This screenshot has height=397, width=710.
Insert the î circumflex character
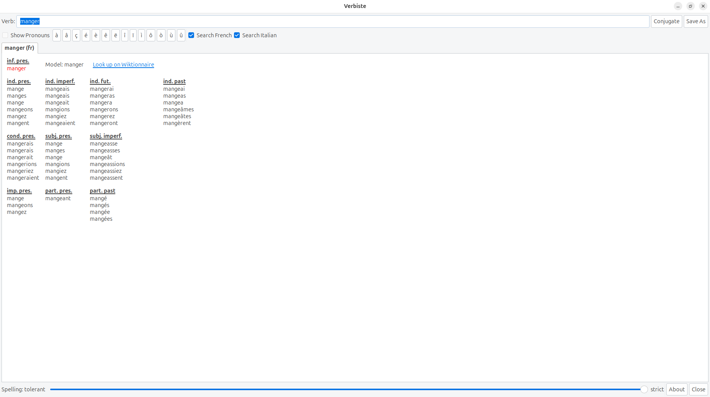point(125,35)
